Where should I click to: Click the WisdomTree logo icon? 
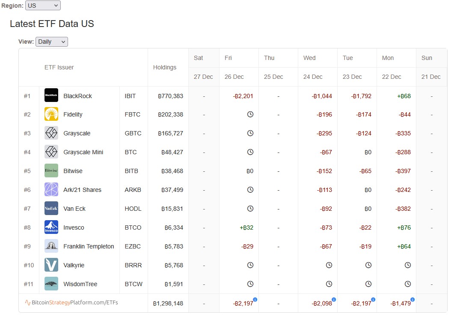pyautogui.click(x=51, y=284)
